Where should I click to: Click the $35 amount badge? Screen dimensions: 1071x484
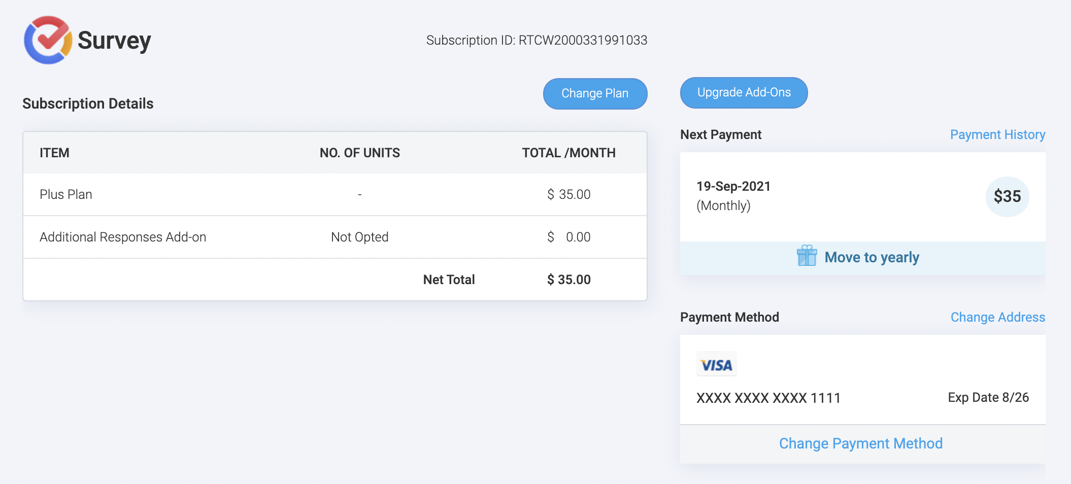1007,196
